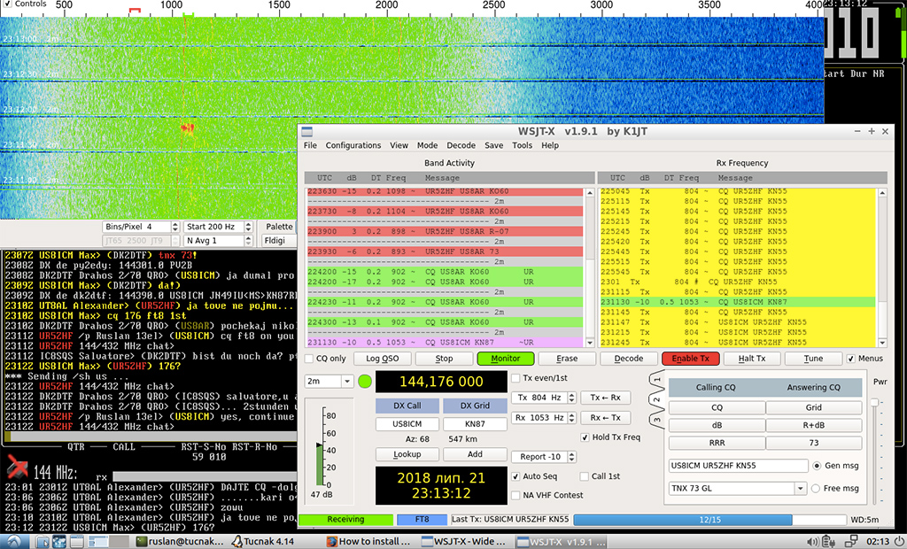Viewport: 907px width, 549px height.
Task: Adjust the Start 200 Hz spinner
Action: click(x=219, y=227)
